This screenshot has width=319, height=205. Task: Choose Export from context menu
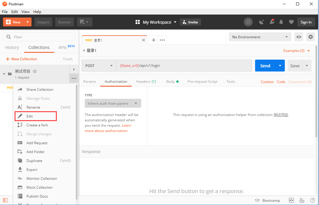(44, 170)
